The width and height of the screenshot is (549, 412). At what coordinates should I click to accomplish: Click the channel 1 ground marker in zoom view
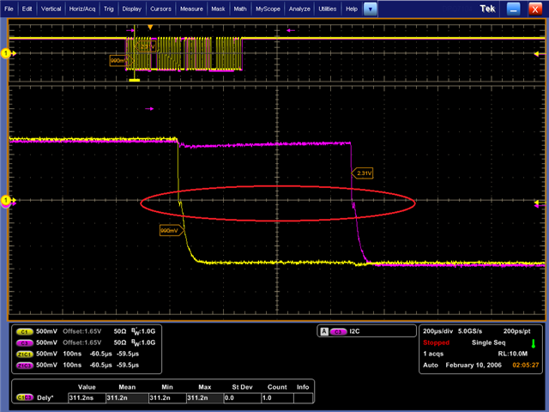[x=6, y=200]
